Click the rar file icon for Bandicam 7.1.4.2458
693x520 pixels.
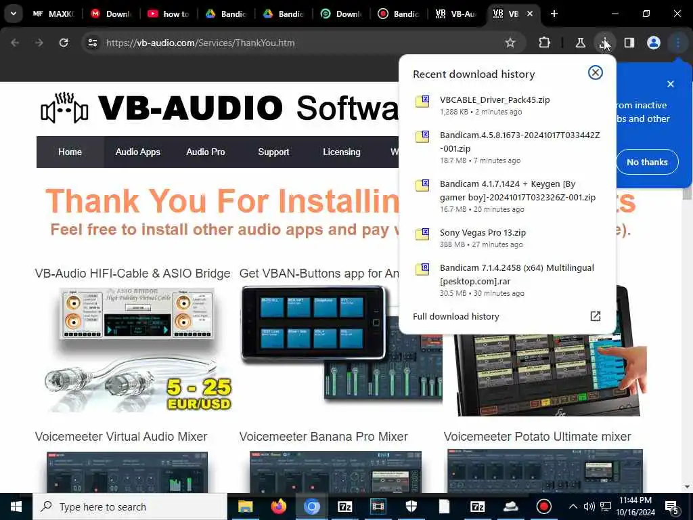pos(422,269)
